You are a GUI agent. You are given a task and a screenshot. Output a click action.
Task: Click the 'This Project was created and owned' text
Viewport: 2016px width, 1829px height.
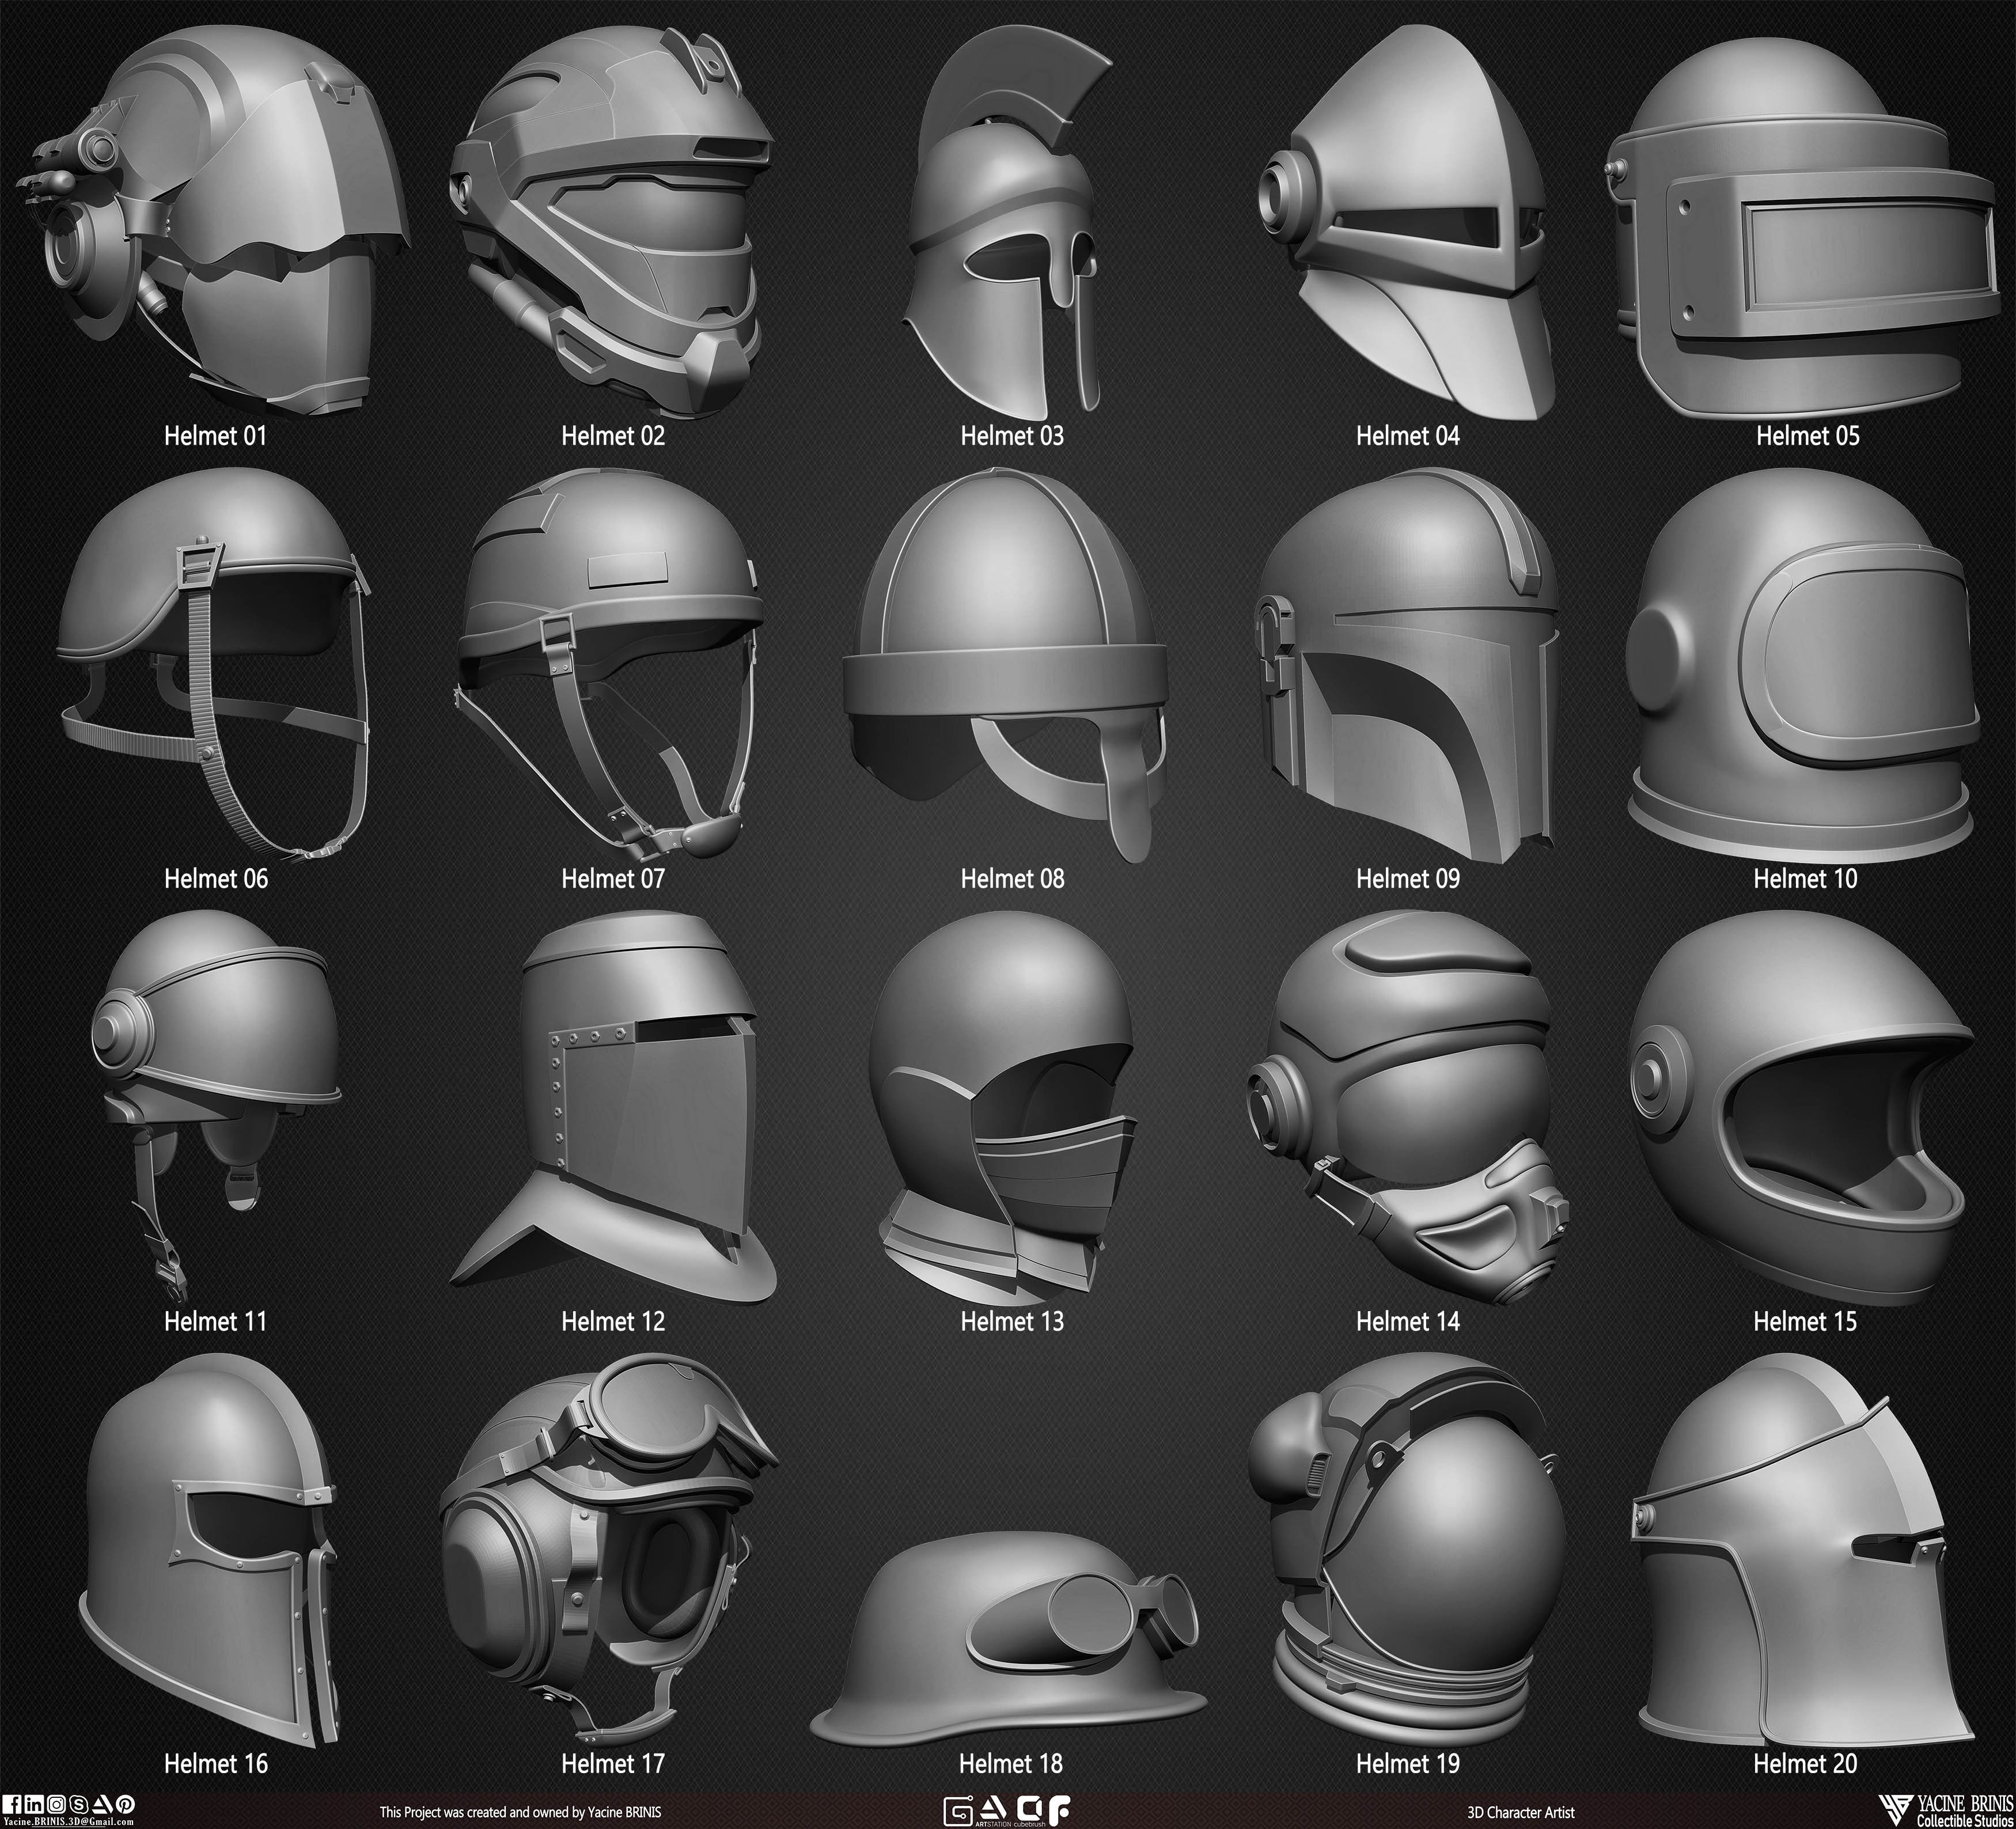pyautogui.click(x=520, y=1812)
